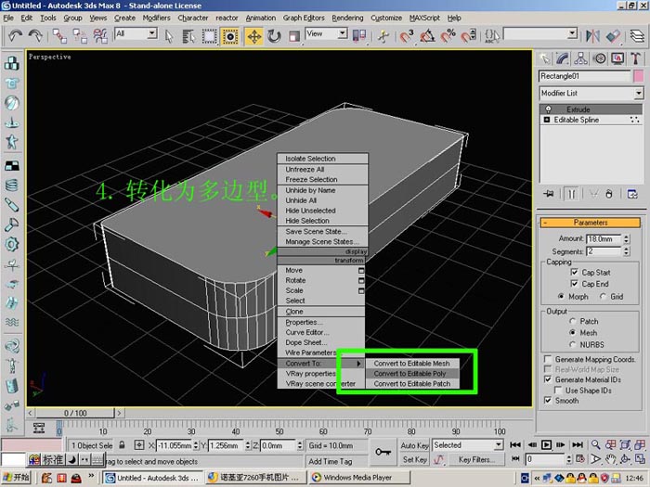
Task: Expand the Convert To submenu arrow
Action: pyautogui.click(x=359, y=364)
